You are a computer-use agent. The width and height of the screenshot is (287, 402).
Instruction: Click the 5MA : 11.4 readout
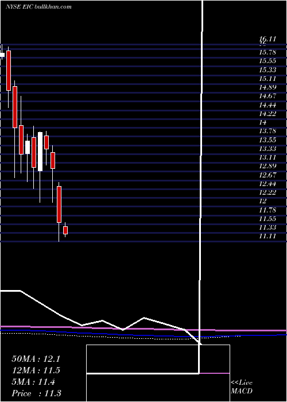pos(33,382)
